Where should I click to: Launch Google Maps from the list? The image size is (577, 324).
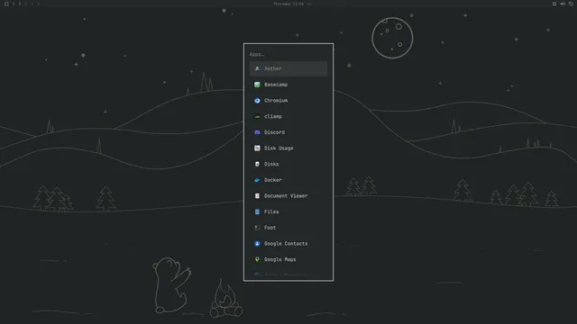(288, 259)
